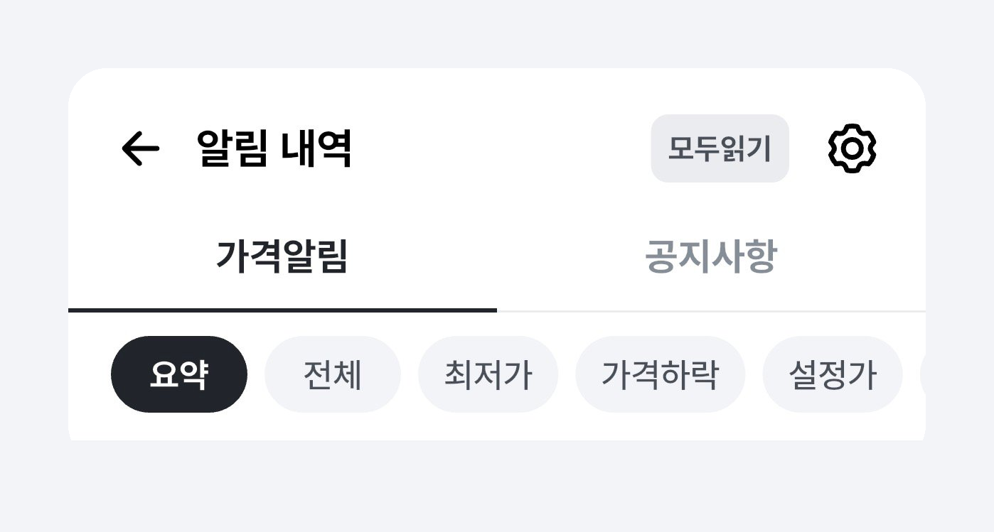994x532 pixels.
Task: Show notices by choosing 공지사항
Action: coord(711,258)
